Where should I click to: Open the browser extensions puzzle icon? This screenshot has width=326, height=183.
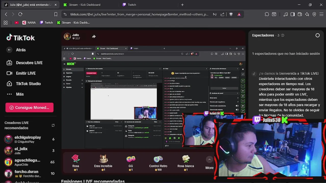point(267,14)
